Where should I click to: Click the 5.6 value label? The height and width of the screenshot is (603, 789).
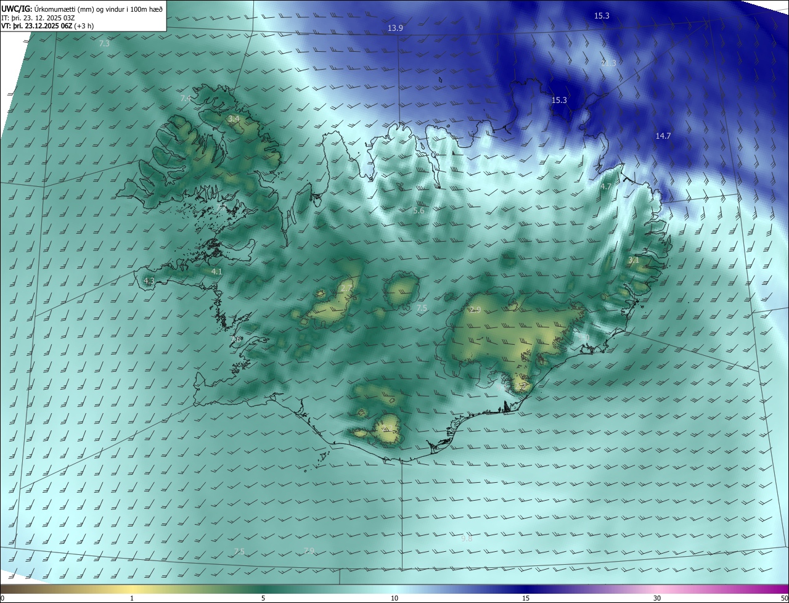click(x=419, y=211)
